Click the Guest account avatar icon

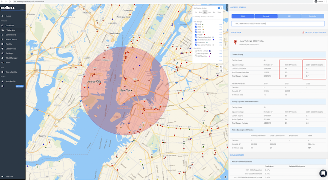click(x=316, y=1)
